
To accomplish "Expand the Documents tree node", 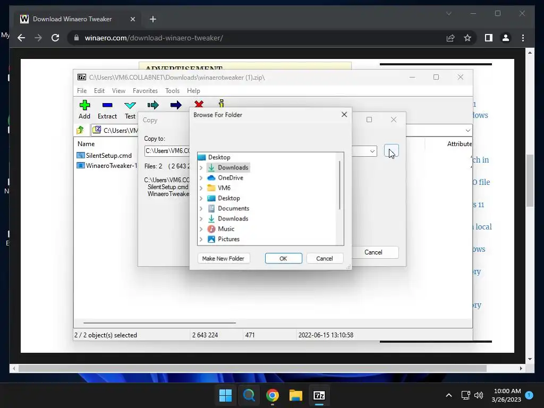I will point(201,208).
